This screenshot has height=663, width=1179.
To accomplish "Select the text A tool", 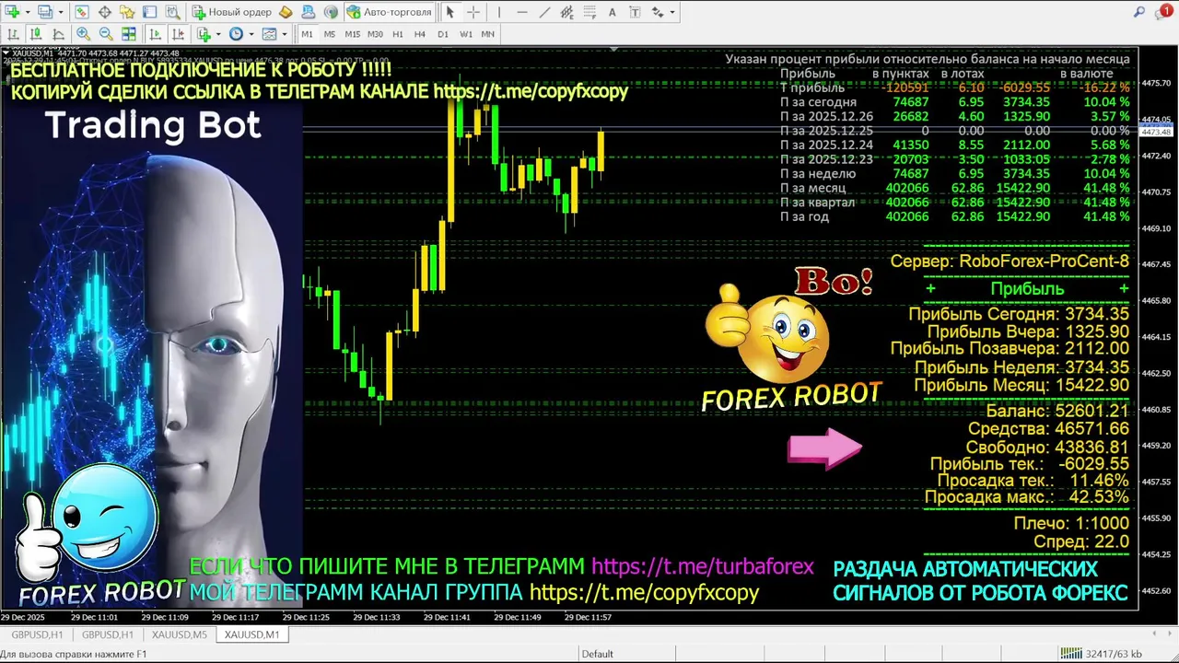I will (613, 12).
